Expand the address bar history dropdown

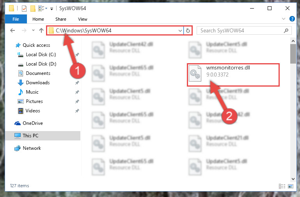180,30
